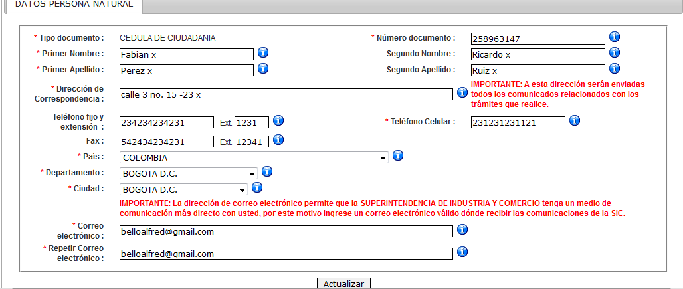Click info icon beside Segundo Apellido field
Image resolution: width=683 pixels, height=289 pixels.
615,68
